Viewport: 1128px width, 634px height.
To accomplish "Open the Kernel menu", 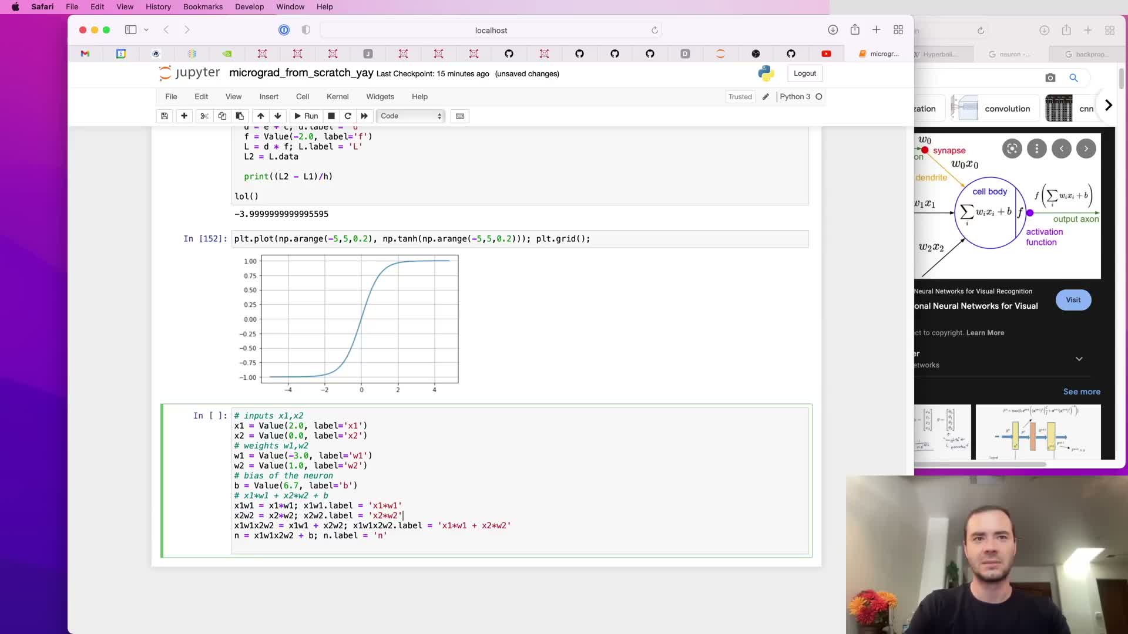I will pos(337,97).
